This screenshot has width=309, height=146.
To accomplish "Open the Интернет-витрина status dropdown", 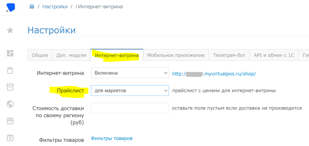I will 130,73.
